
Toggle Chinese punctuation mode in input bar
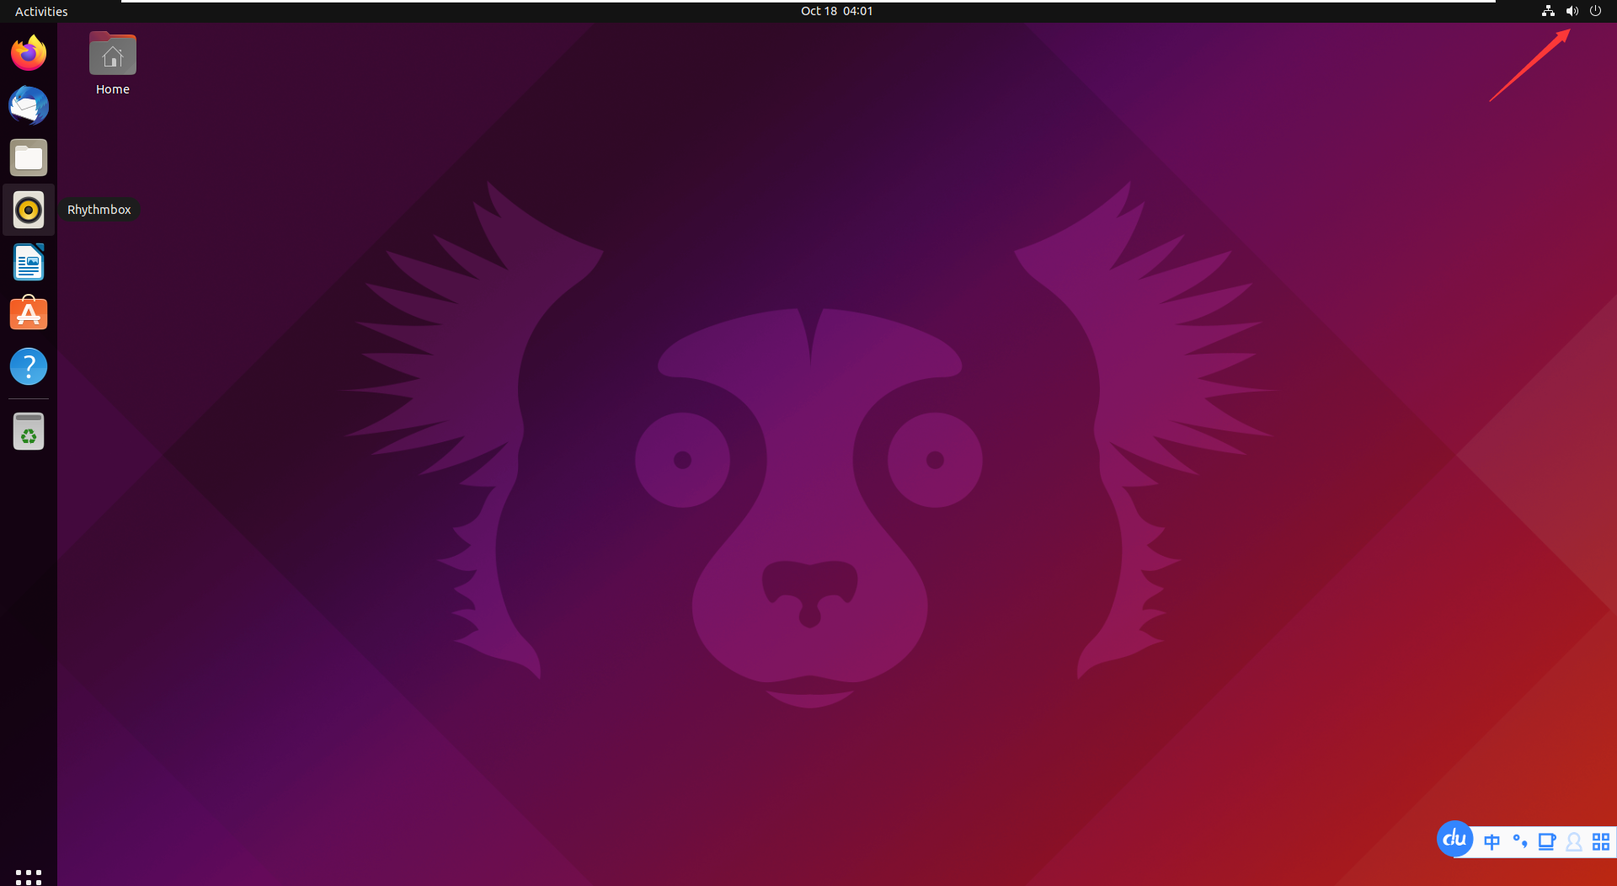pyautogui.click(x=1519, y=841)
